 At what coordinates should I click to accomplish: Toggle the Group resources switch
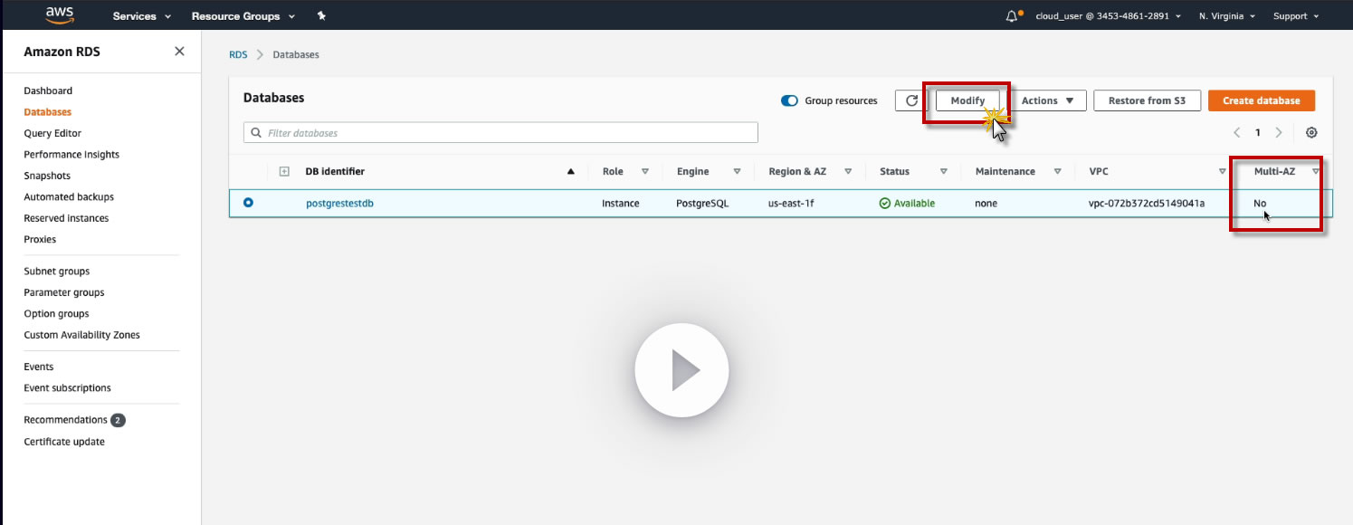[x=789, y=100]
